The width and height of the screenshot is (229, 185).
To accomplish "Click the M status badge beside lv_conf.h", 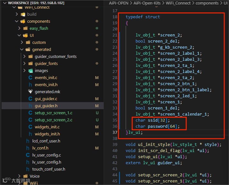I will 97,148.
